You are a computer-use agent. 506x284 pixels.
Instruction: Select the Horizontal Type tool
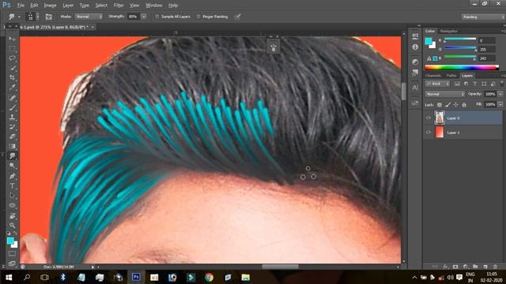pos(13,186)
